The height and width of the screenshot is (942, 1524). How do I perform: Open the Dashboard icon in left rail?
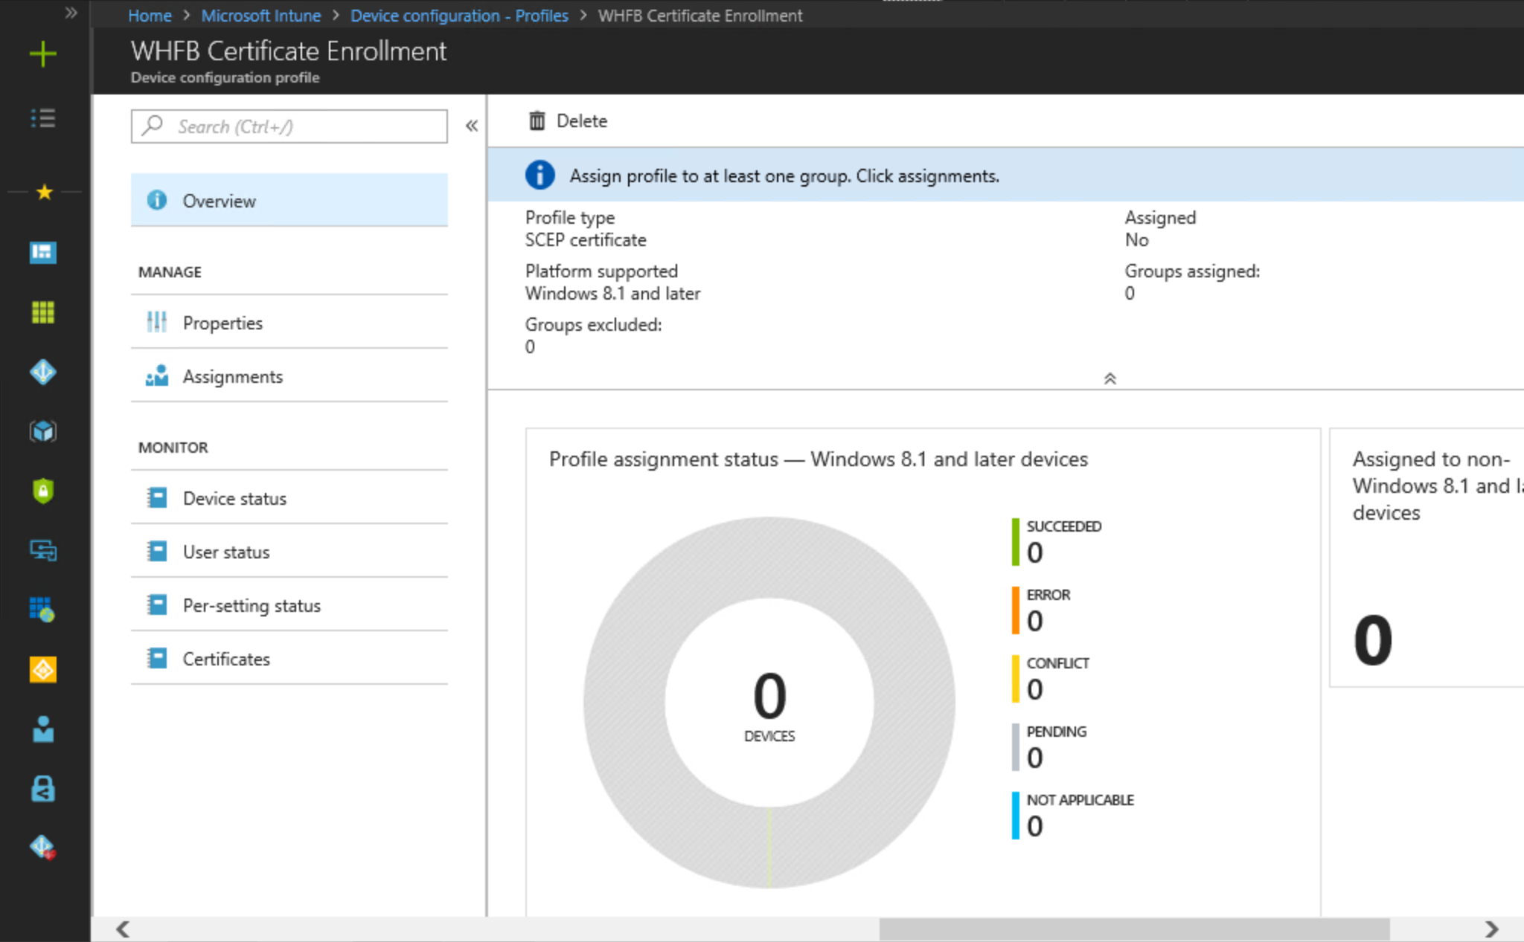pos(43,253)
